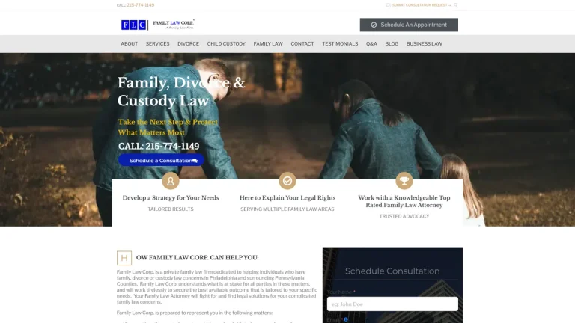
Task: Click the person icon above Develop a Strategy
Action: click(171, 180)
